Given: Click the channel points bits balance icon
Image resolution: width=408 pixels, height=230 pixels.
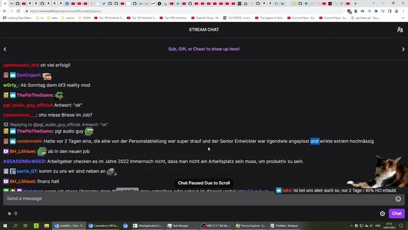Looking at the screenshot, I should point(10,213).
